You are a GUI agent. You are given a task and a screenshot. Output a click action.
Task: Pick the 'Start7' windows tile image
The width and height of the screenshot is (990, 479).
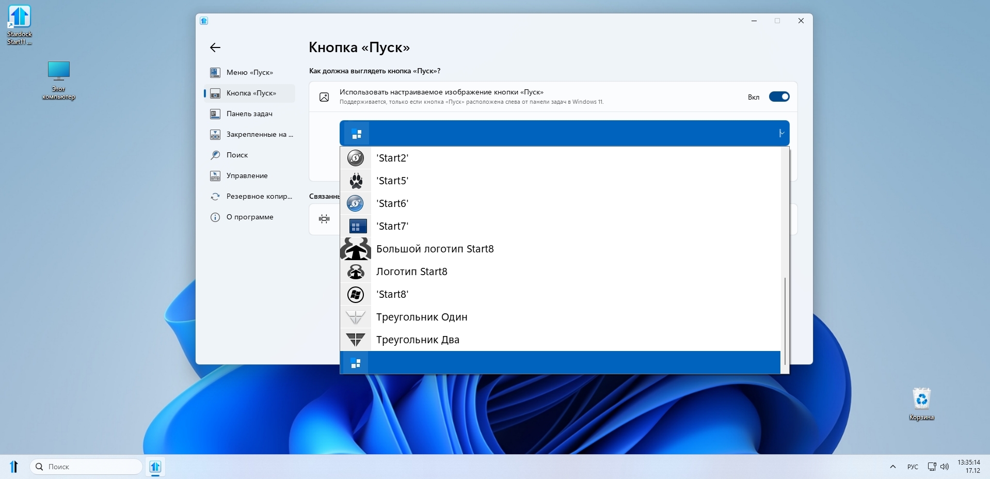click(x=560, y=226)
